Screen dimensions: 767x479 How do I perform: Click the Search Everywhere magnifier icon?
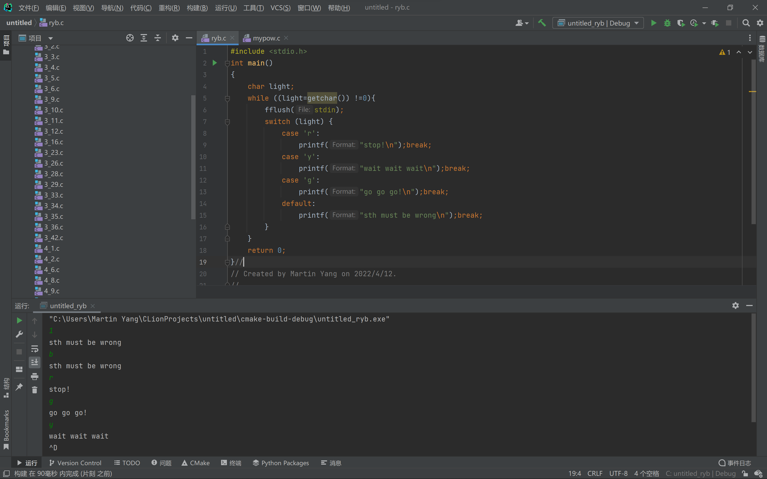tap(746, 23)
